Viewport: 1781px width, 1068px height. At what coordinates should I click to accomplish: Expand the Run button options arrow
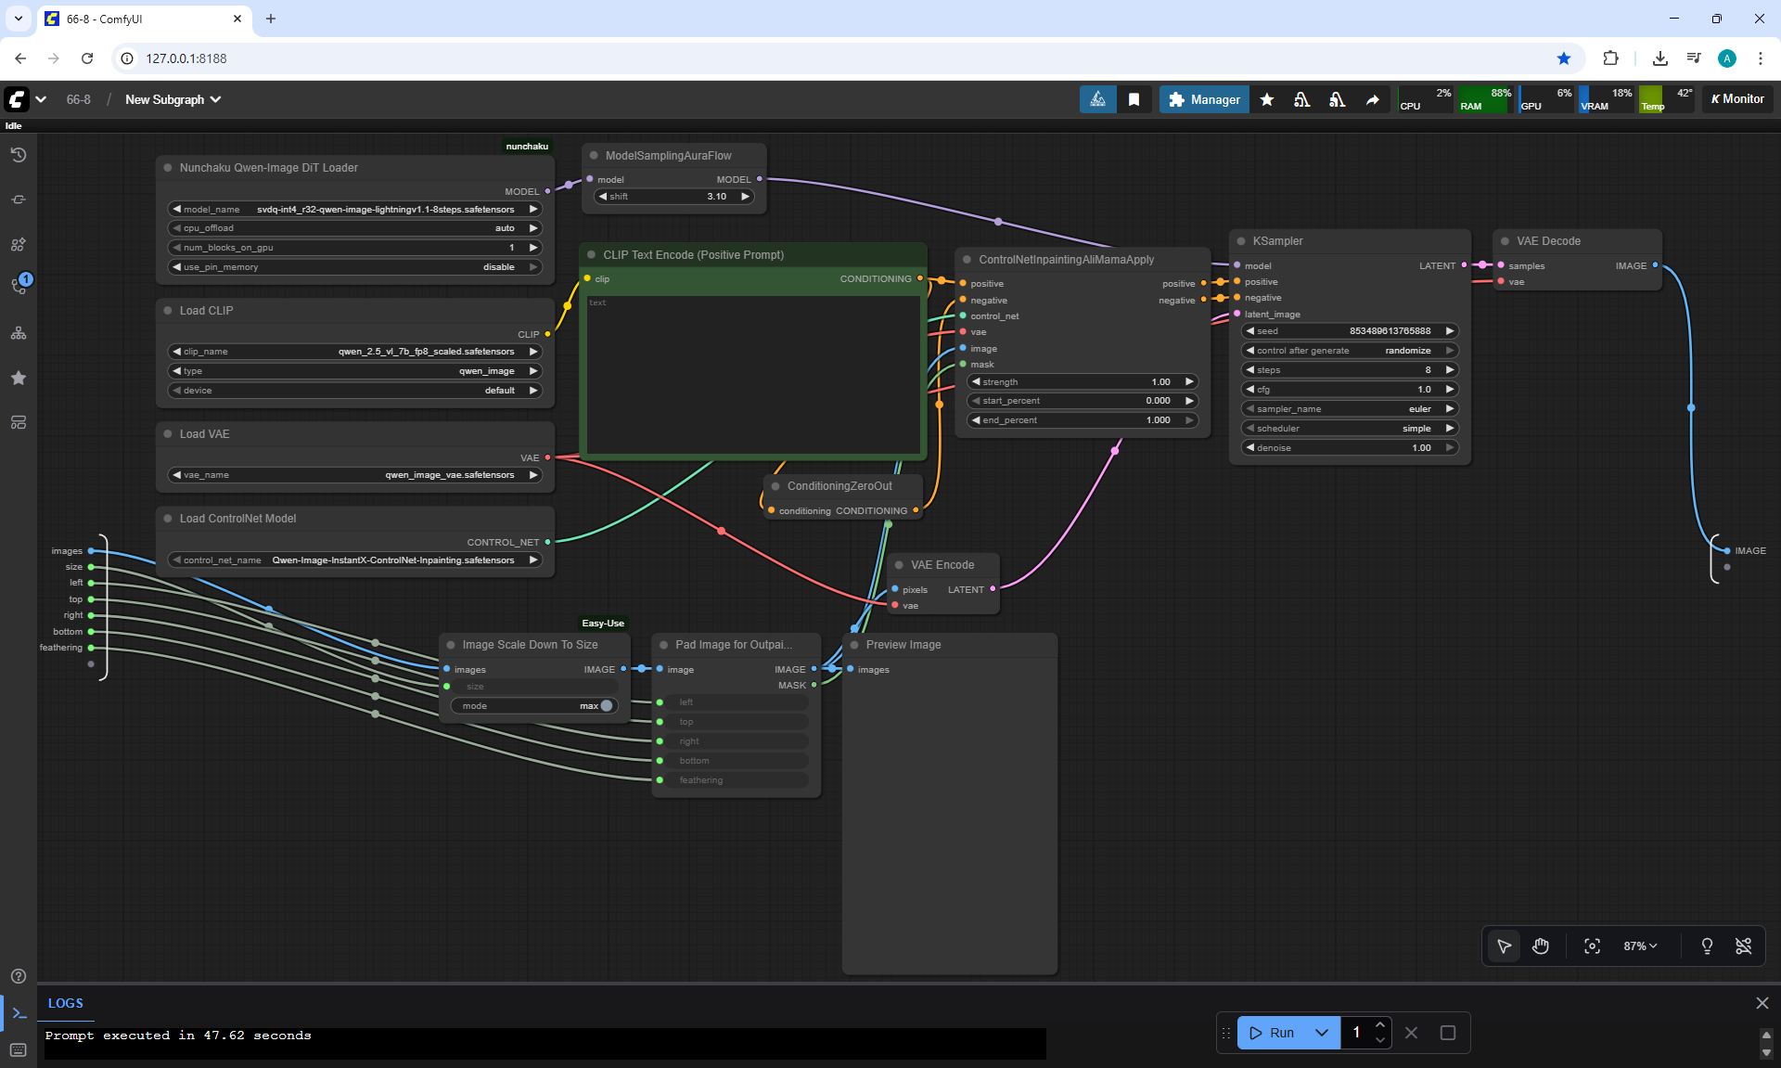1322,1033
